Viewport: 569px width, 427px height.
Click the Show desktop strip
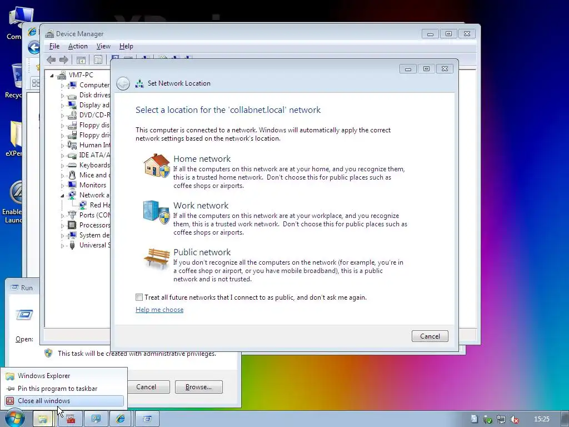pos(565,419)
